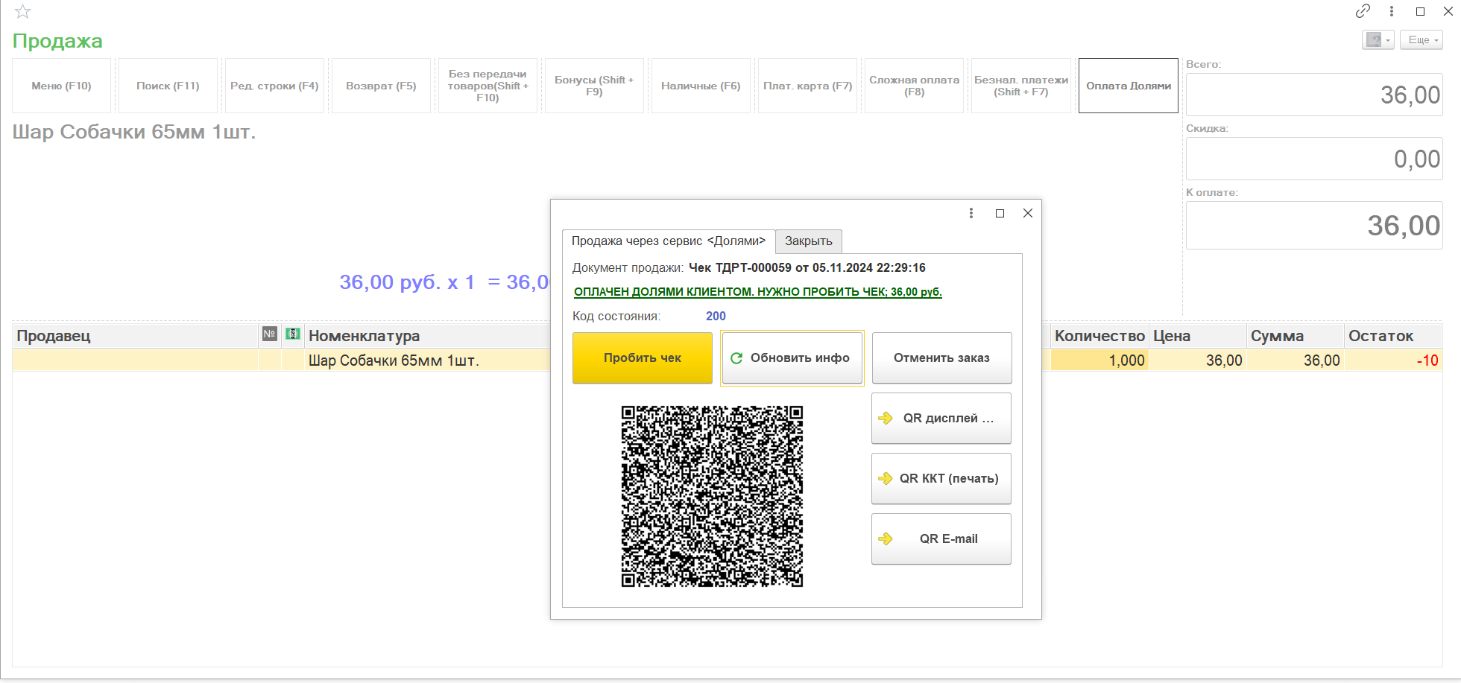The height and width of the screenshot is (683, 1461).
Task: Click the green table column icon
Action: 293,334
